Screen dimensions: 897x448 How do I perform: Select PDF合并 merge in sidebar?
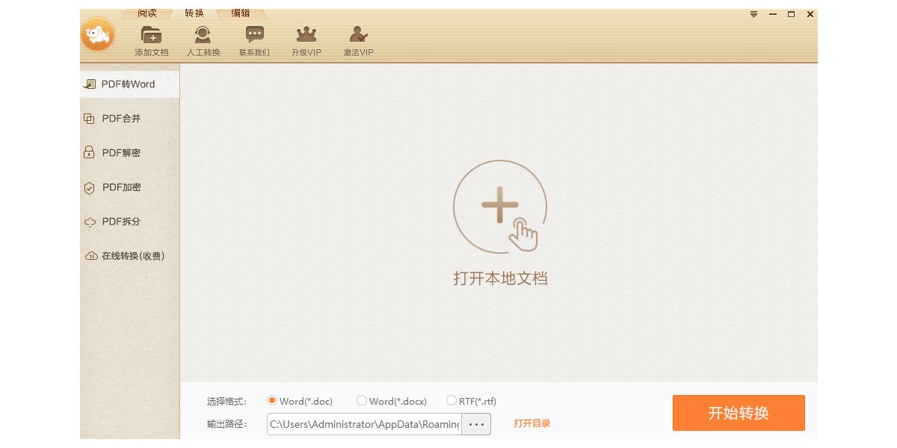click(x=121, y=119)
